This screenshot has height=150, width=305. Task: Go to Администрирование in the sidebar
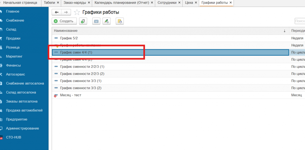22,128
